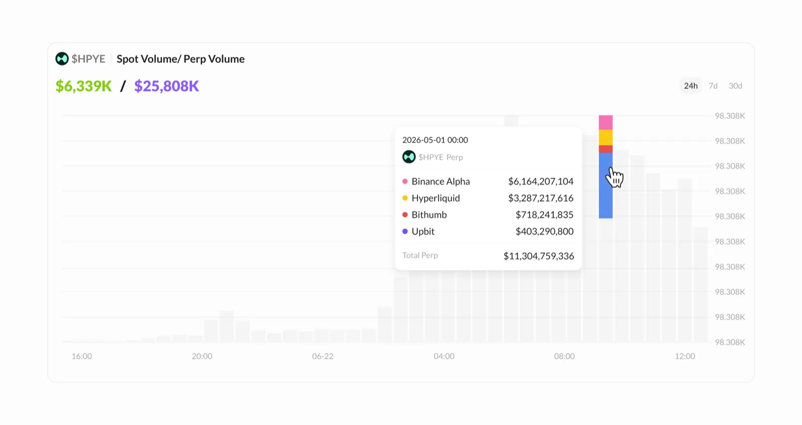The image size is (802, 425).
Task: Switch to the 7d time range
Action: click(713, 86)
